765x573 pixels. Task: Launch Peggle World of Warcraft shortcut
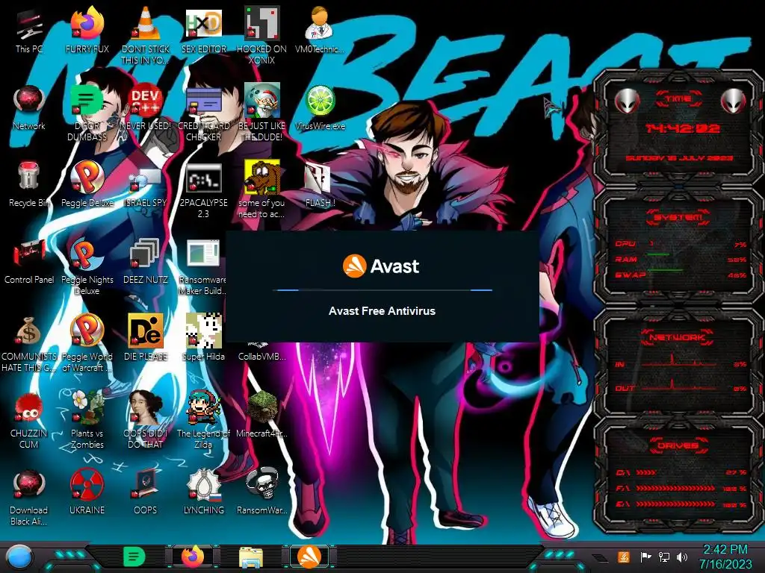(x=87, y=331)
